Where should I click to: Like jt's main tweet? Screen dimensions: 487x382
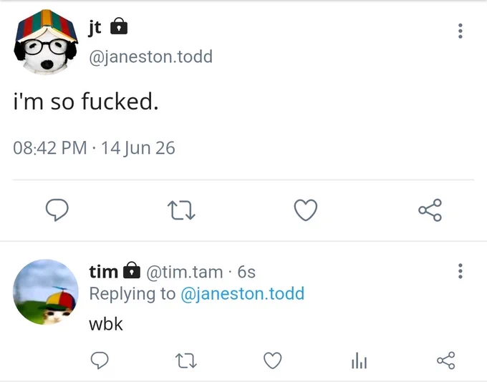click(x=306, y=210)
